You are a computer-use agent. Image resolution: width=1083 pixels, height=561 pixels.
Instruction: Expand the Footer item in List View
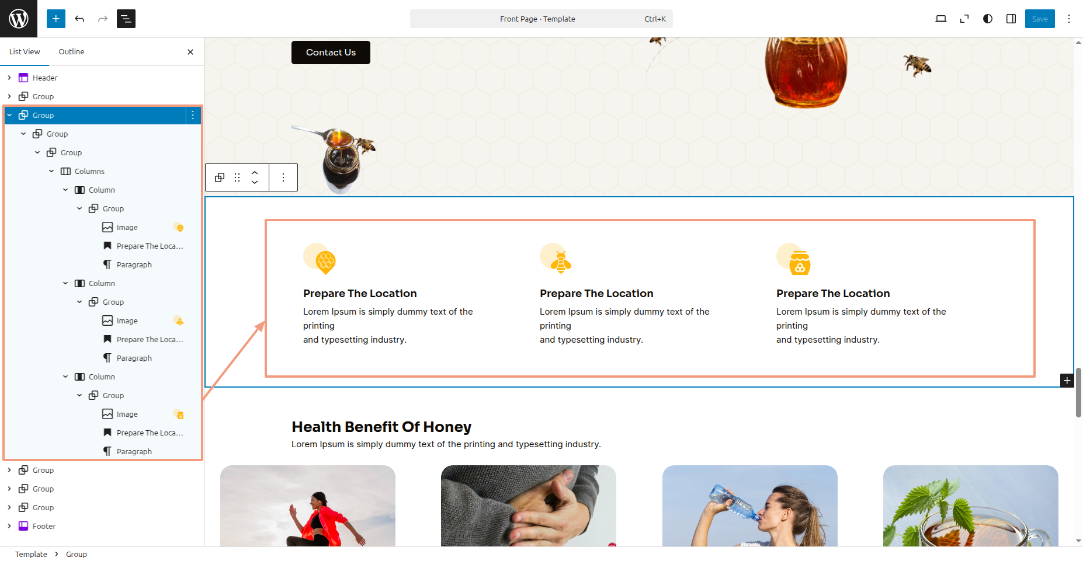pos(9,526)
